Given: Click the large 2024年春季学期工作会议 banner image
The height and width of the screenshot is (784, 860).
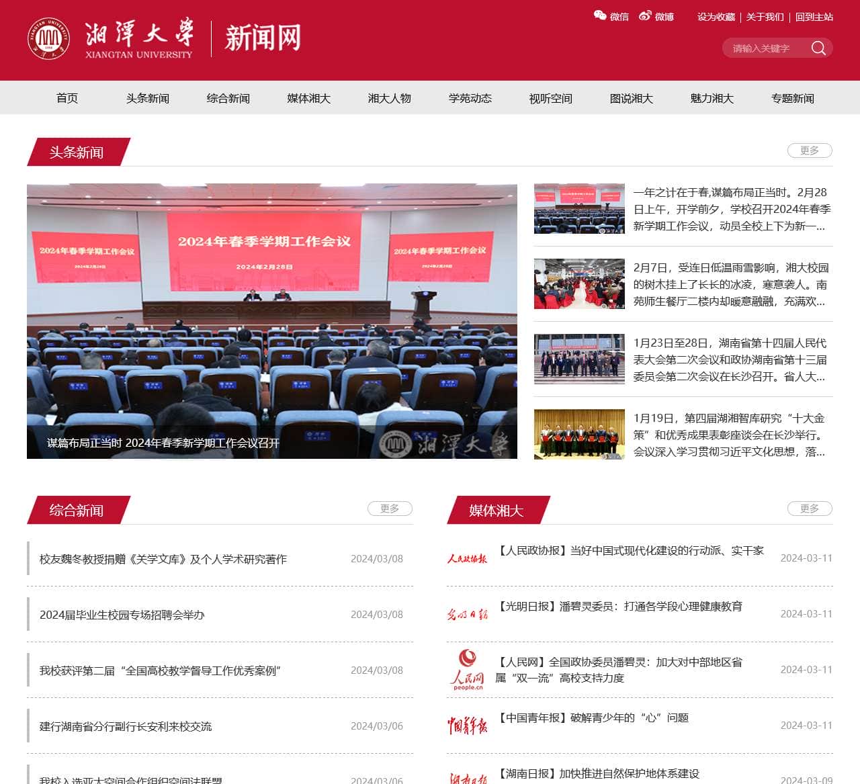Looking at the screenshot, I should tap(272, 321).
